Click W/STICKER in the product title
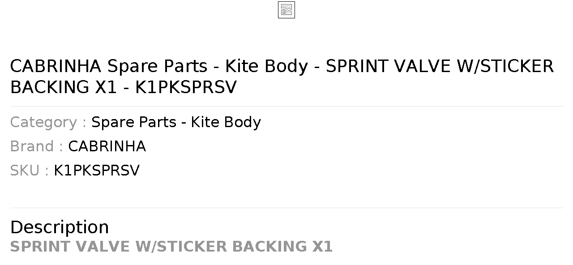The image size is (573, 265). (x=505, y=66)
